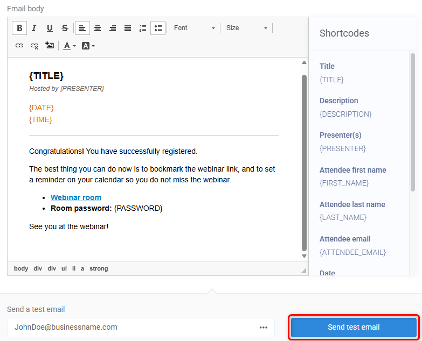Viewport: 422px width, 341px height.
Task: Align text left
Action: click(x=82, y=28)
